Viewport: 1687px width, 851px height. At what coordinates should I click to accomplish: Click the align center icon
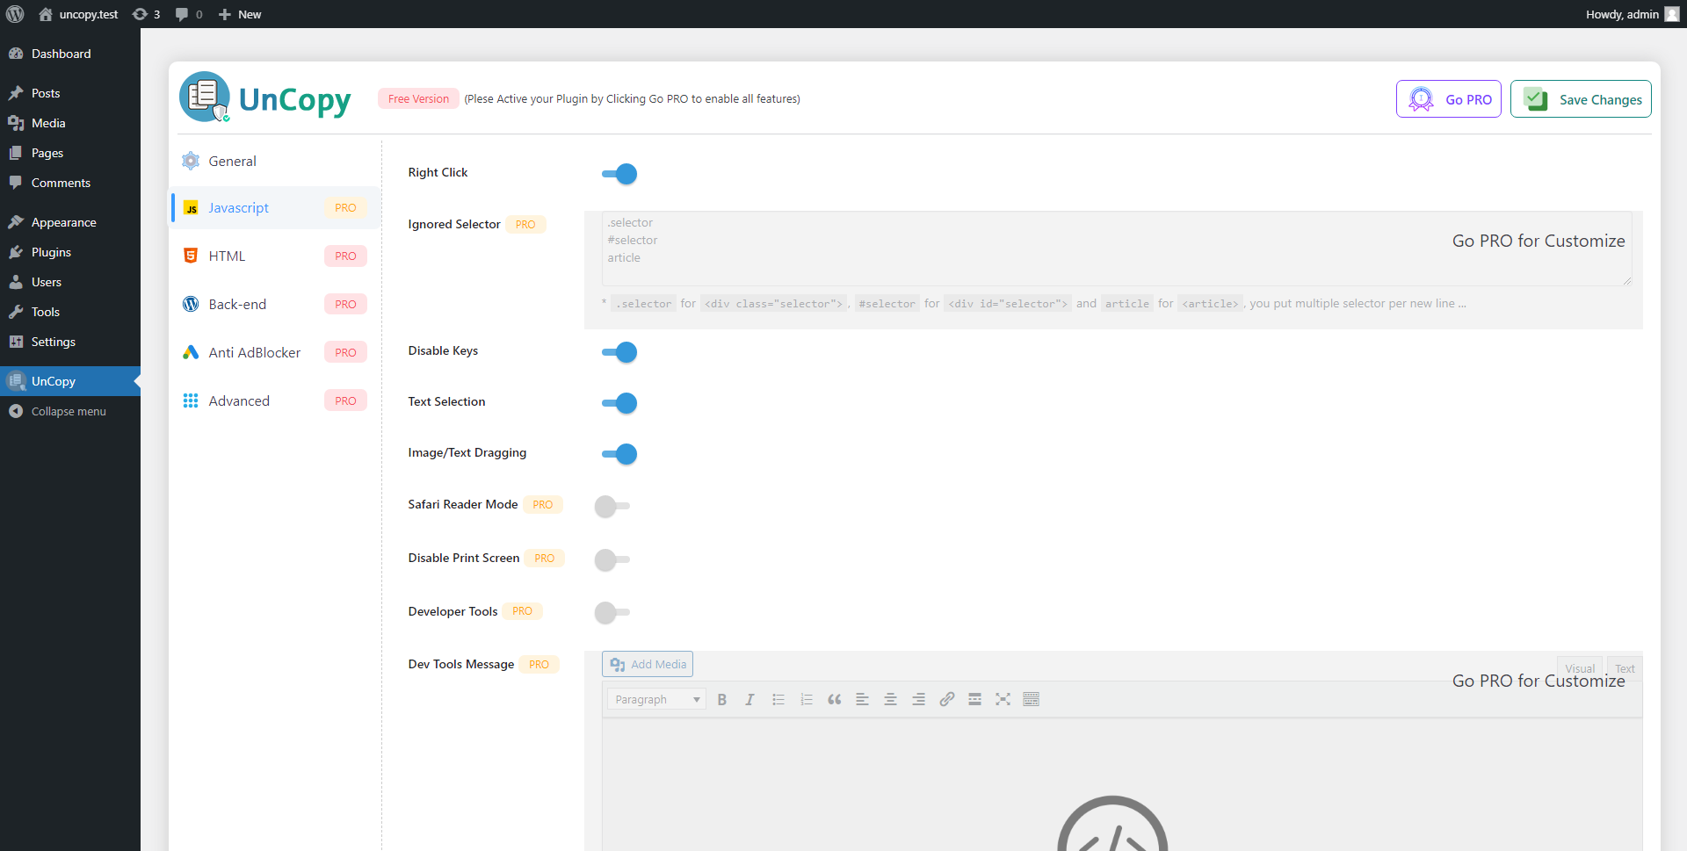tap(890, 700)
